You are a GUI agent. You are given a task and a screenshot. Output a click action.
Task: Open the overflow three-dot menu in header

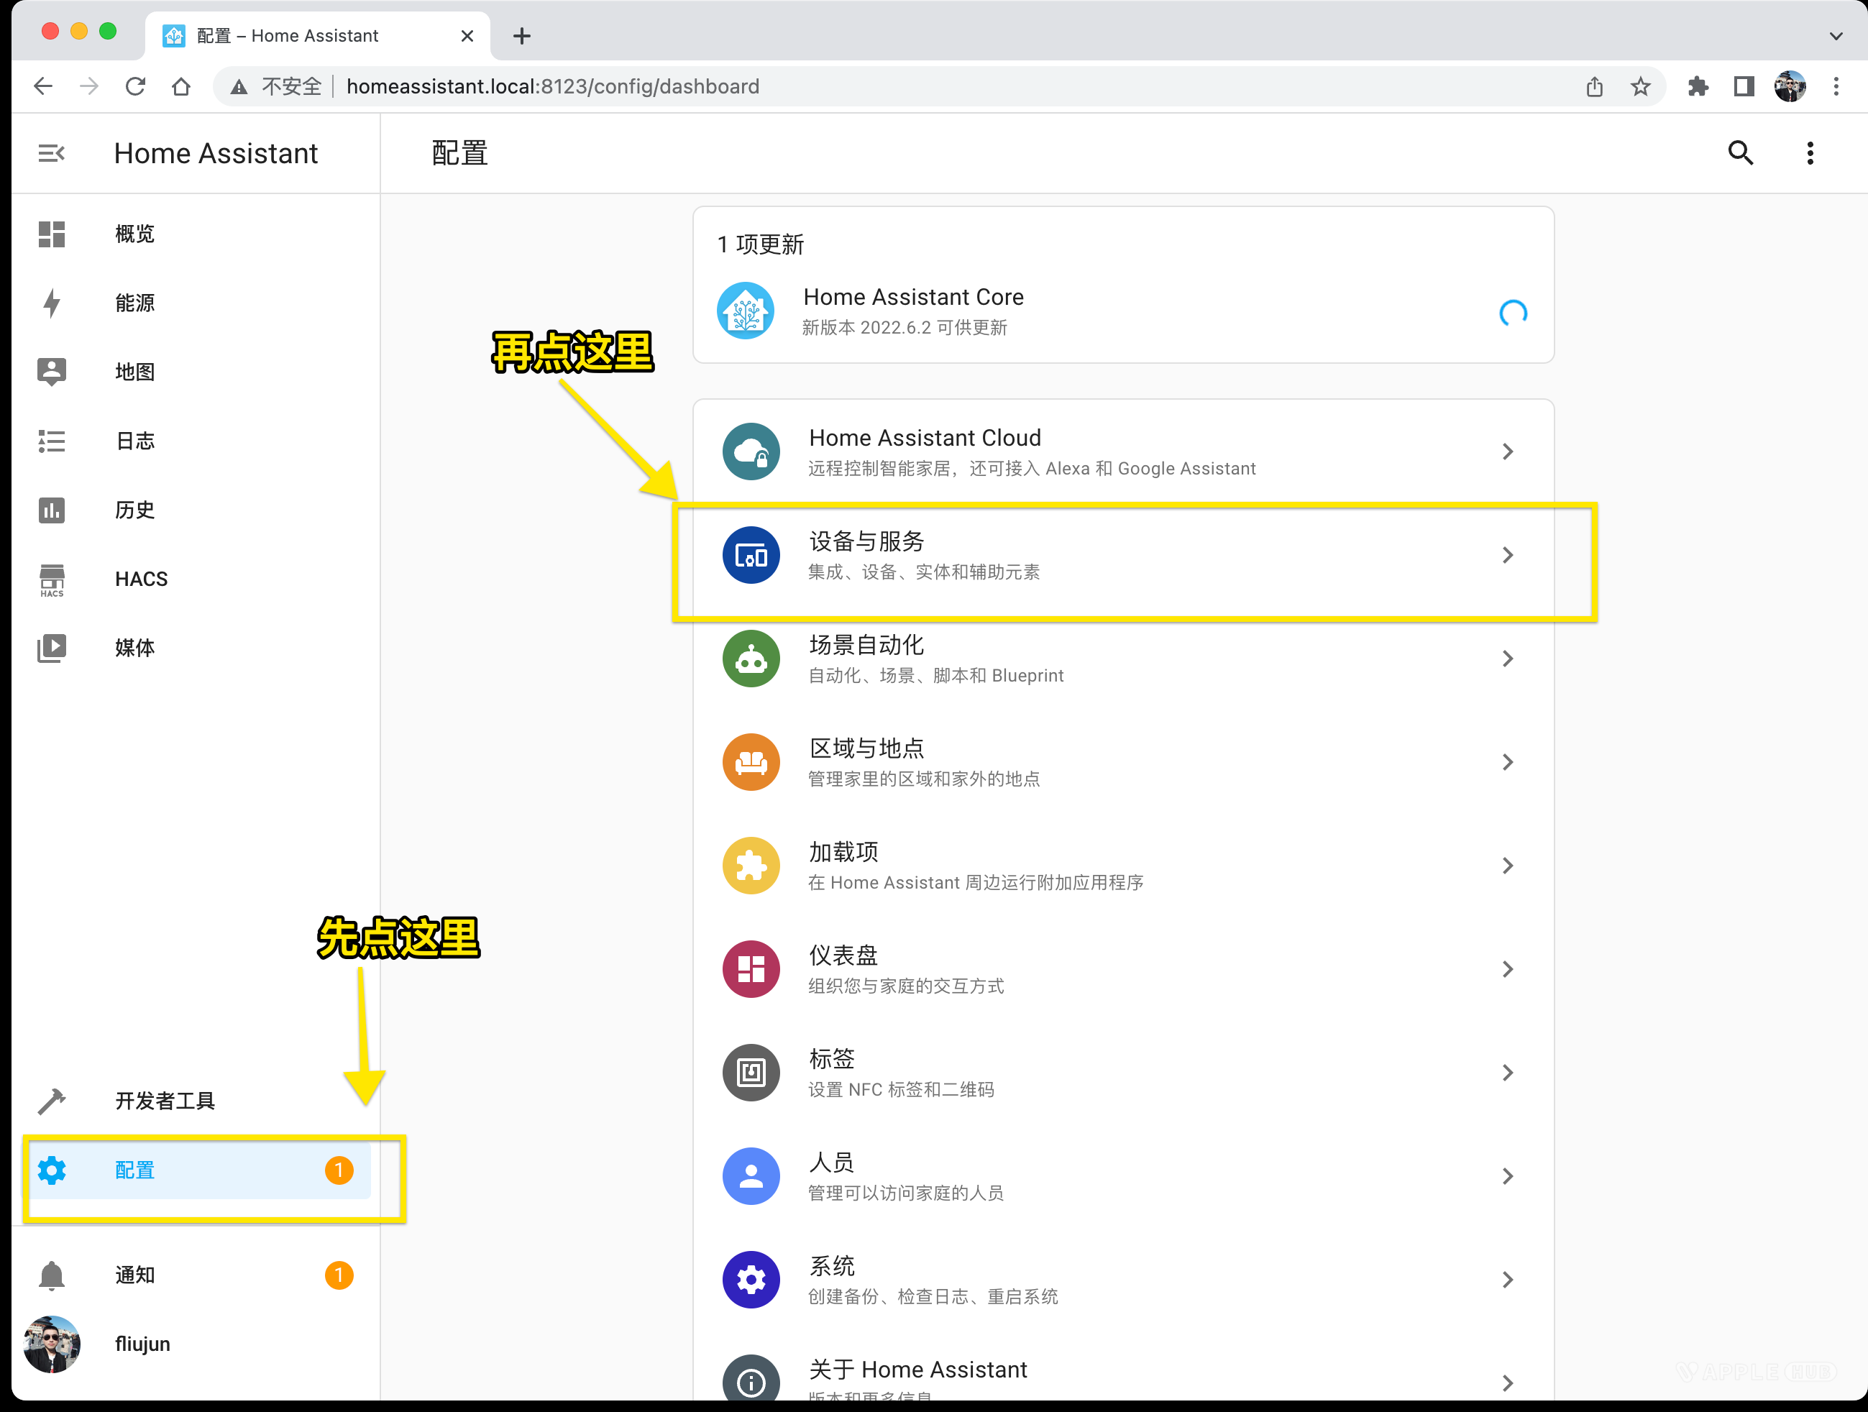pos(1810,153)
